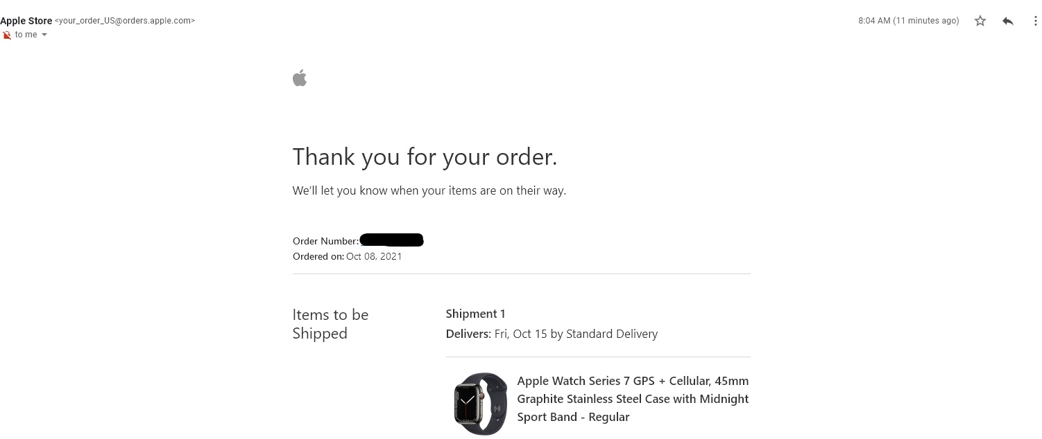Viewport: 1042px width, 439px height.
Task: Click the 'Ordered on: Oct 08, 2021' line
Action: click(347, 256)
